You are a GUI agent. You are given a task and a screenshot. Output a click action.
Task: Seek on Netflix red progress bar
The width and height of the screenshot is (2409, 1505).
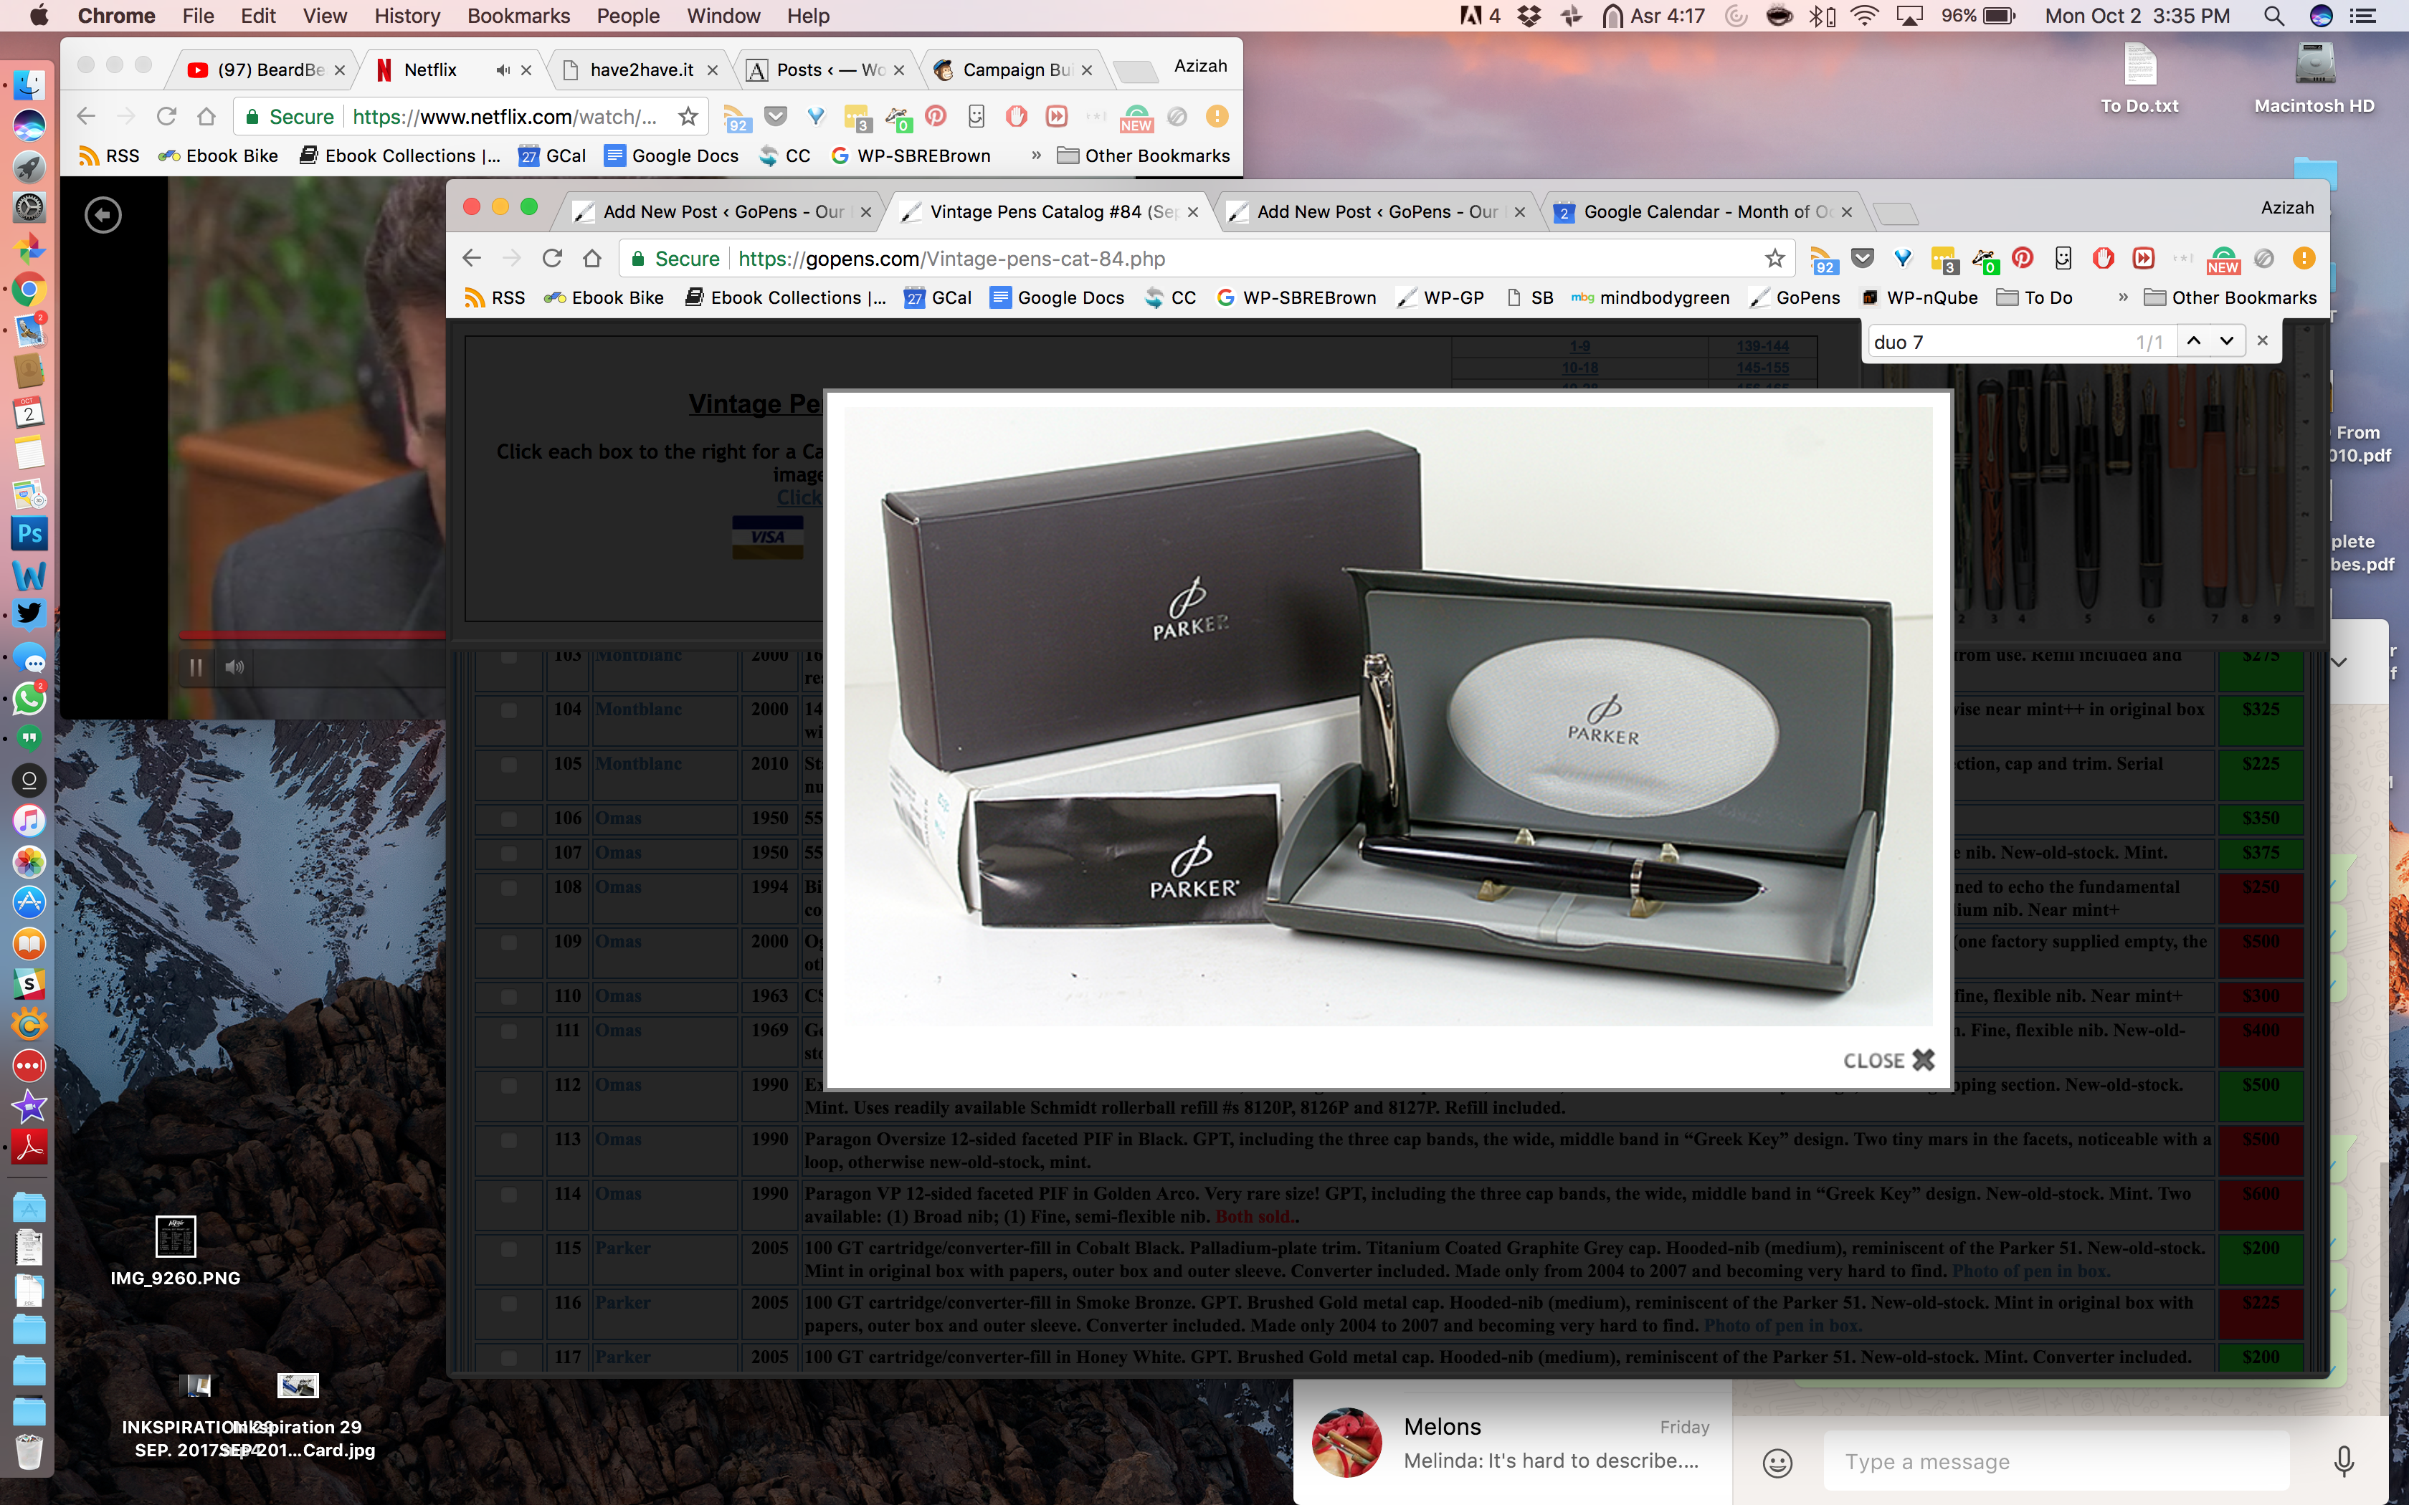tap(312, 634)
